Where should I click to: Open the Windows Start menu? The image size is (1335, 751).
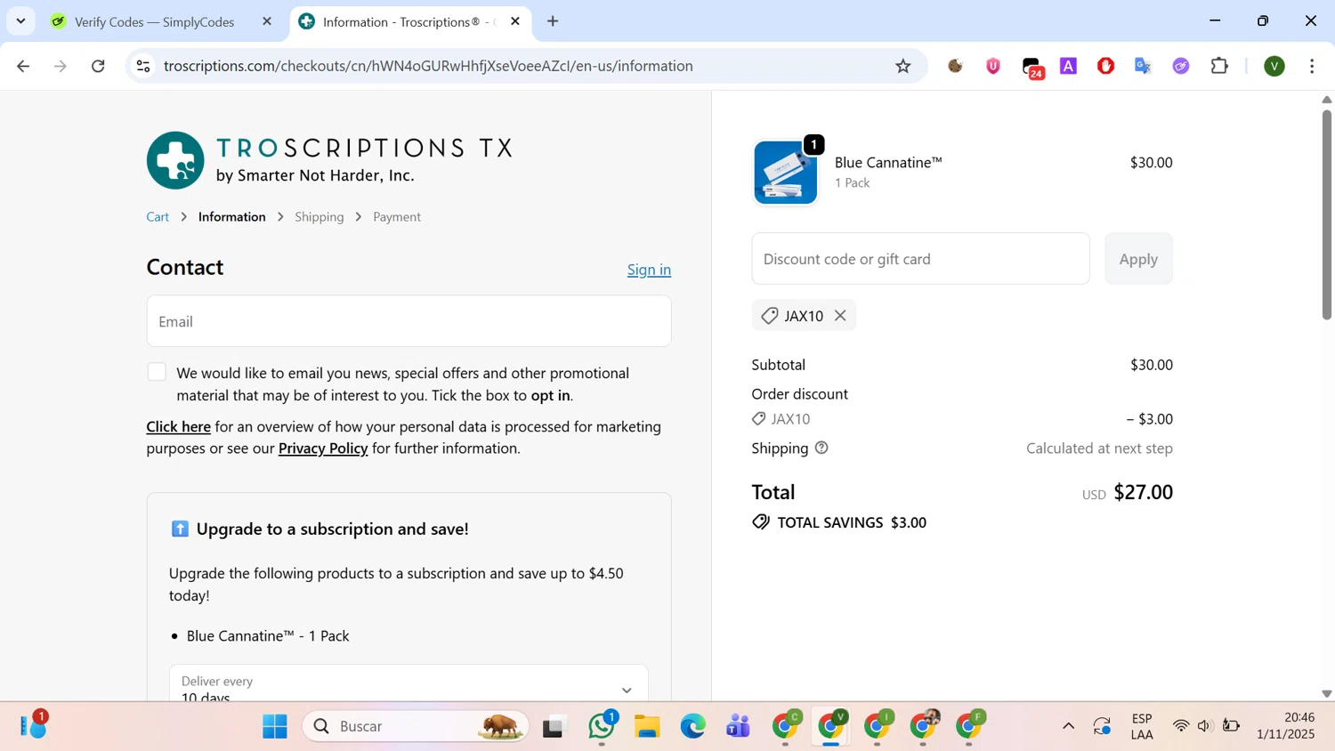coord(275,726)
